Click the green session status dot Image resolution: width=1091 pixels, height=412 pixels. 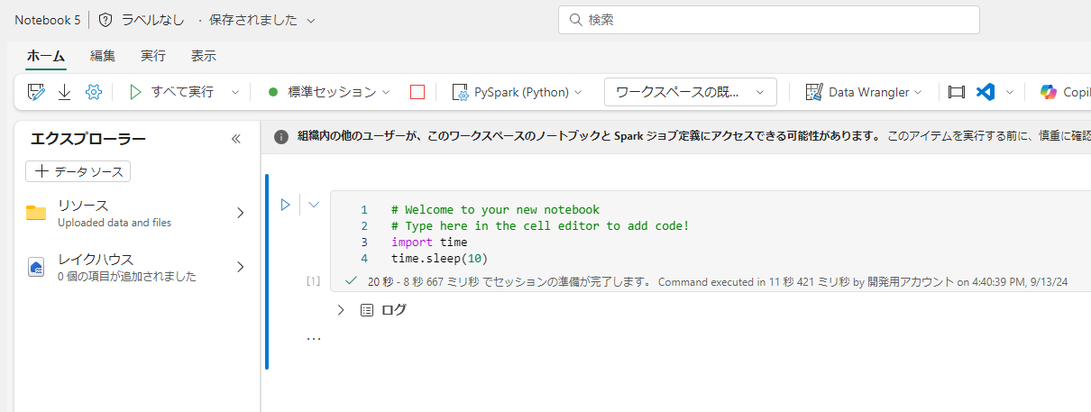click(272, 92)
